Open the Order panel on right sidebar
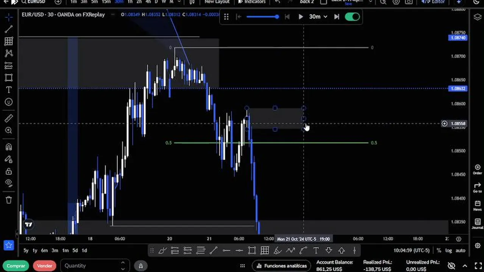Image resolution: width=484 pixels, height=272 pixels. pyautogui.click(x=477, y=169)
